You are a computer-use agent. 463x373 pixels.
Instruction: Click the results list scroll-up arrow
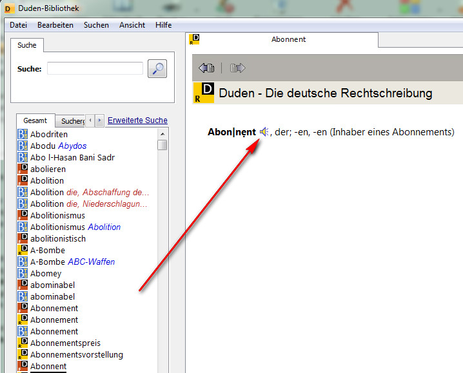pyautogui.click(x=163, y=134)
